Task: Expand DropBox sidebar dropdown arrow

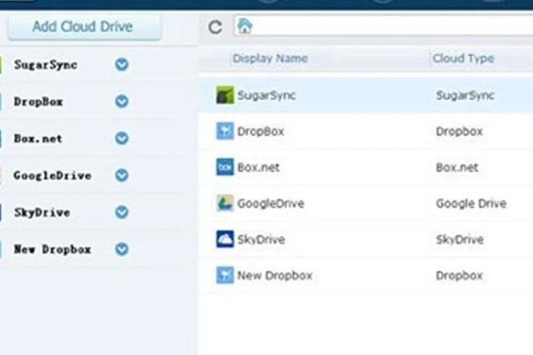Action: (x=122, y=102)
